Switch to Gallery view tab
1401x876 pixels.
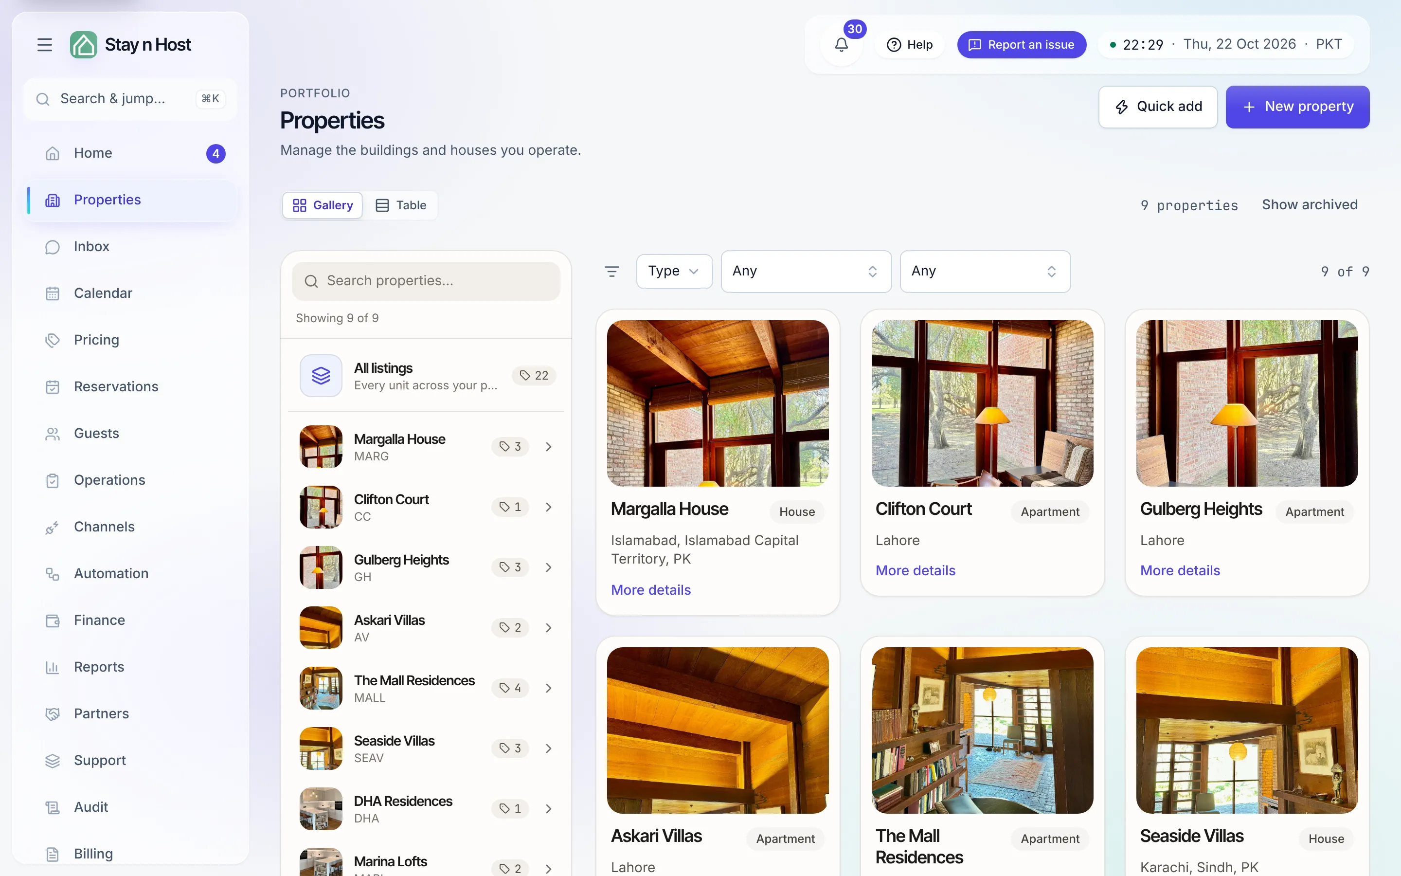point(323,205)
